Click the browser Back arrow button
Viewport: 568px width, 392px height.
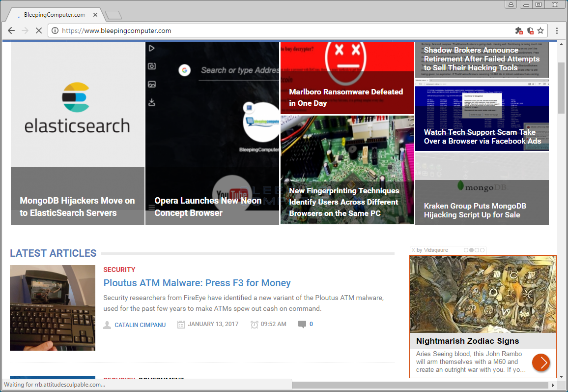(11, 30)
